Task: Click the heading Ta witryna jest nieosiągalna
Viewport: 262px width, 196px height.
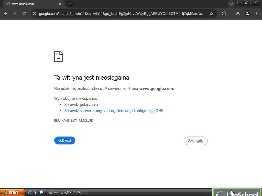Action: (92, 78)
